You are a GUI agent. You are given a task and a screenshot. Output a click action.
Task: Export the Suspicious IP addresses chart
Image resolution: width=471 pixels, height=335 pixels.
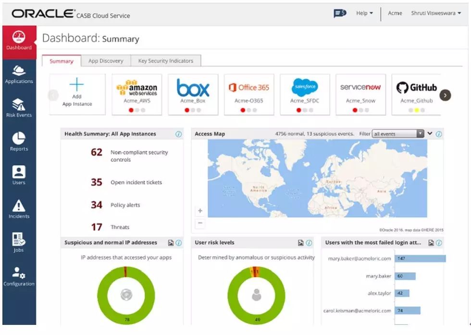(171, 243)
